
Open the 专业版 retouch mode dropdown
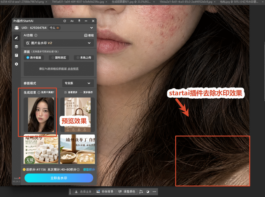coord(78,83)
